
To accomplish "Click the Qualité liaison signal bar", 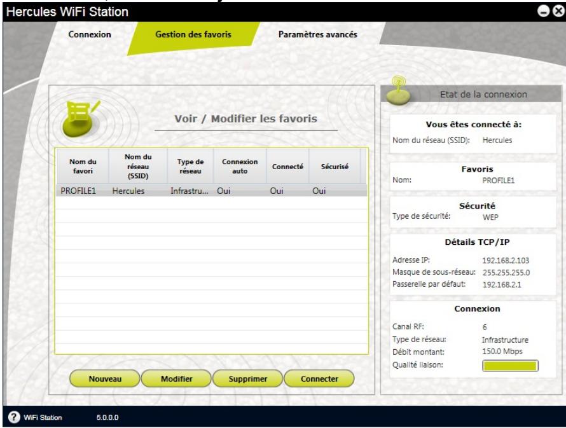I will pos(510,366).
